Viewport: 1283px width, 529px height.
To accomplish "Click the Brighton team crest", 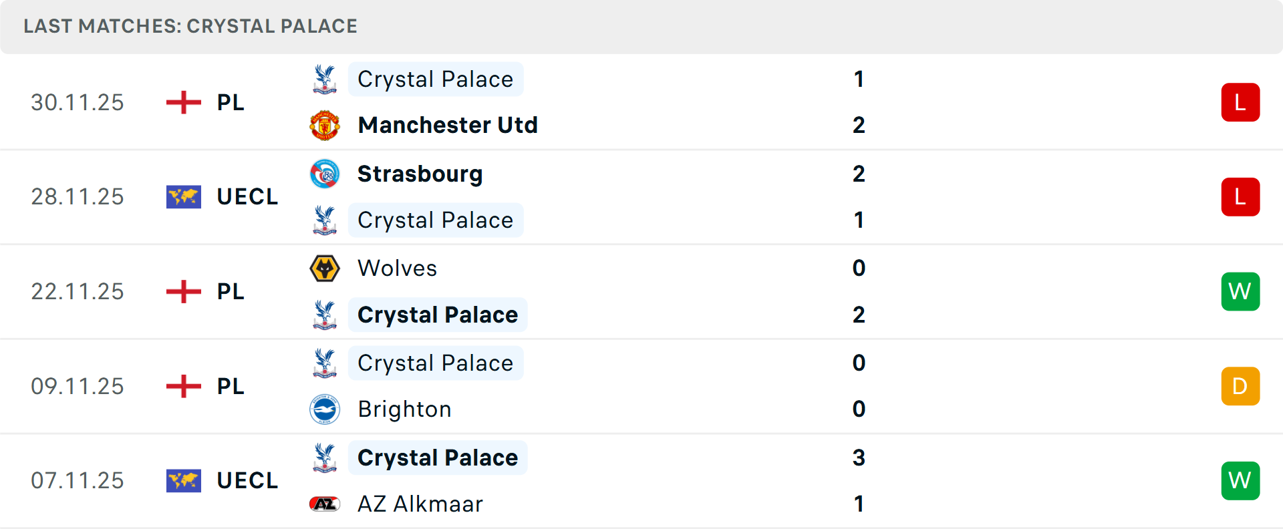I will tap(325, 409).
